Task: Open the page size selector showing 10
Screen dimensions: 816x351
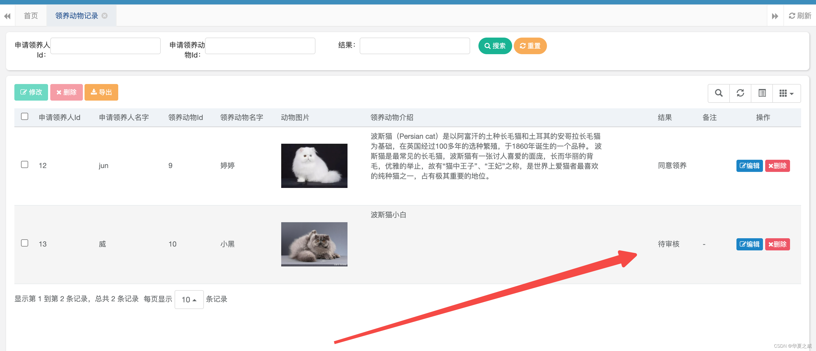Action: [x=189, y=299]
